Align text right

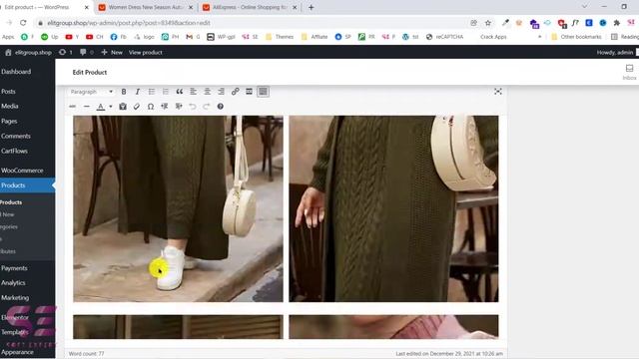221,92
